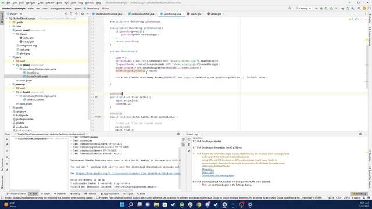Collapse the desktop module
This screenshot has height=209, width=372.
[10, 84]
